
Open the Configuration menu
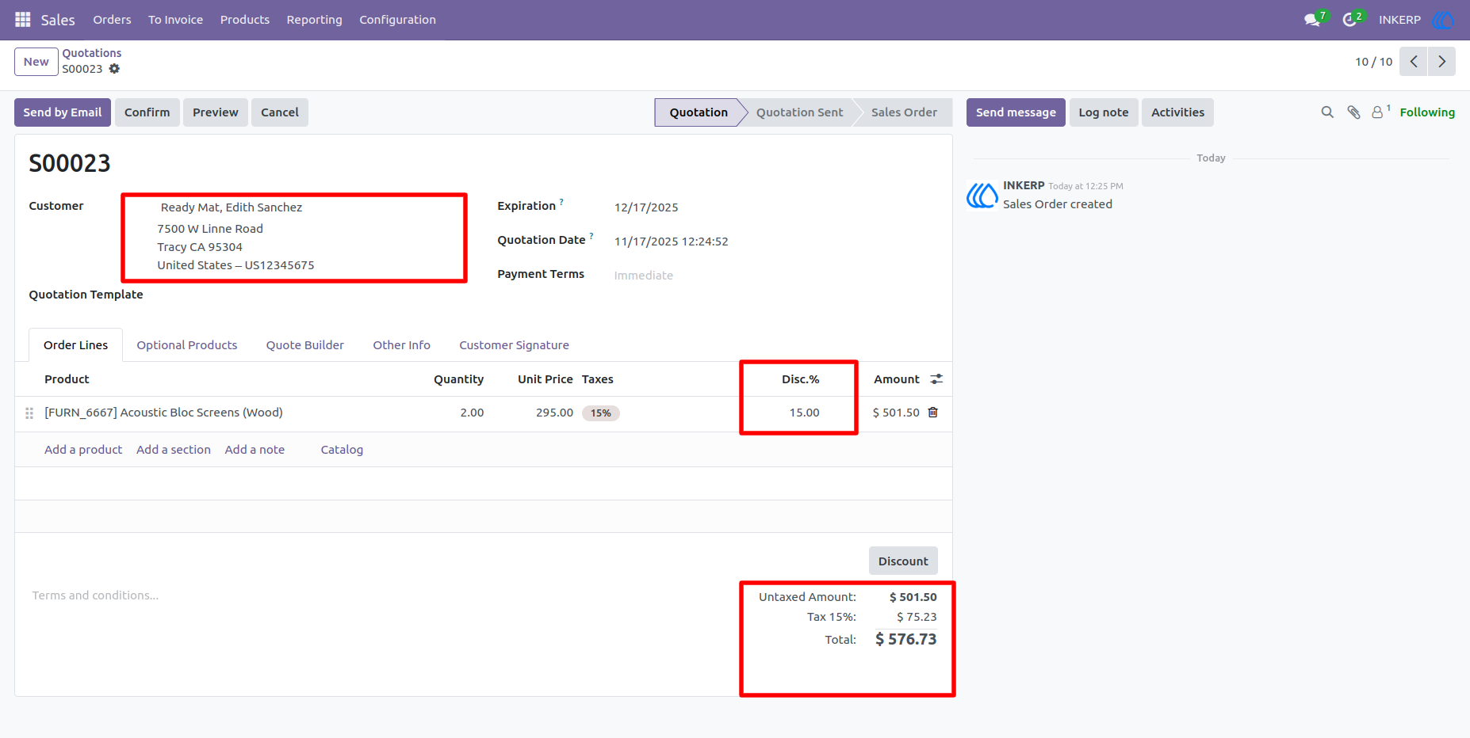(x=397, y=20)
